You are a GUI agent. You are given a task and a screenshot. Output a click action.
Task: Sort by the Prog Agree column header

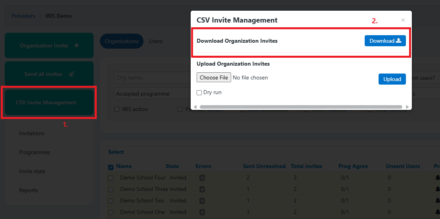click(x=353, y=166)
